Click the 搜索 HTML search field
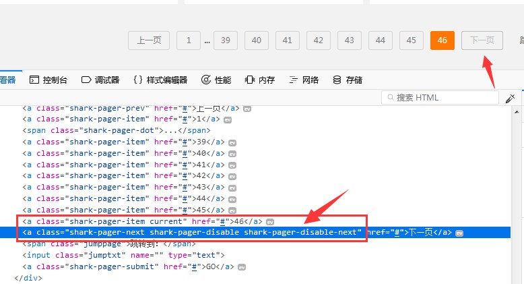 (x=440, y=97)
